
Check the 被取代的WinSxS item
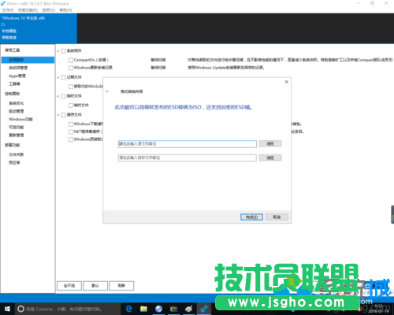tap(71, 87)
